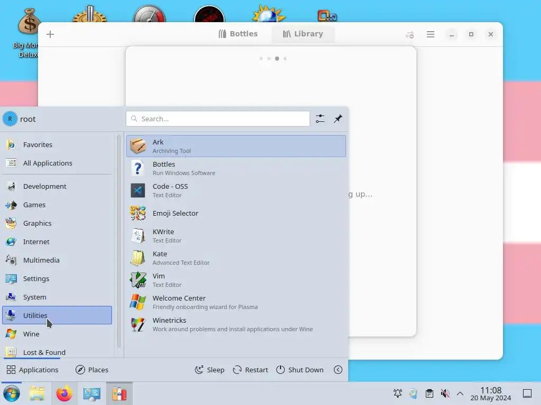
Task: Open System category
Action: [x=57, y=297]
